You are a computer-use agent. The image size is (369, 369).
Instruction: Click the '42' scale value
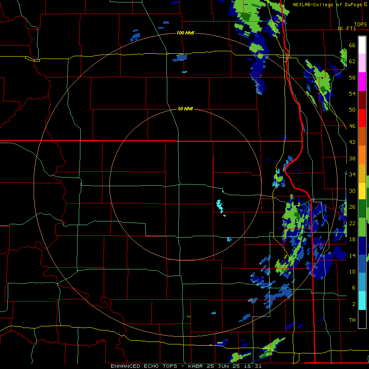(352, 142)
